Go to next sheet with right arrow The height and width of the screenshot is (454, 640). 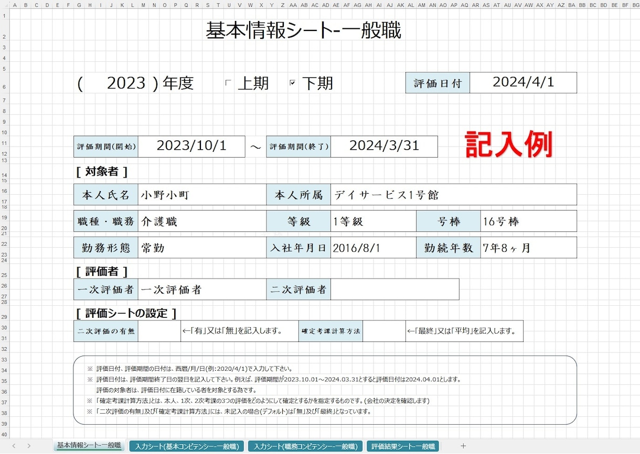coord(29,446)
